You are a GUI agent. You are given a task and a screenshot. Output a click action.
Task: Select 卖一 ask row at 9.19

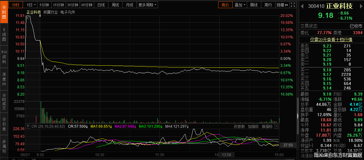pyautogui.click(x=331, y=64)
